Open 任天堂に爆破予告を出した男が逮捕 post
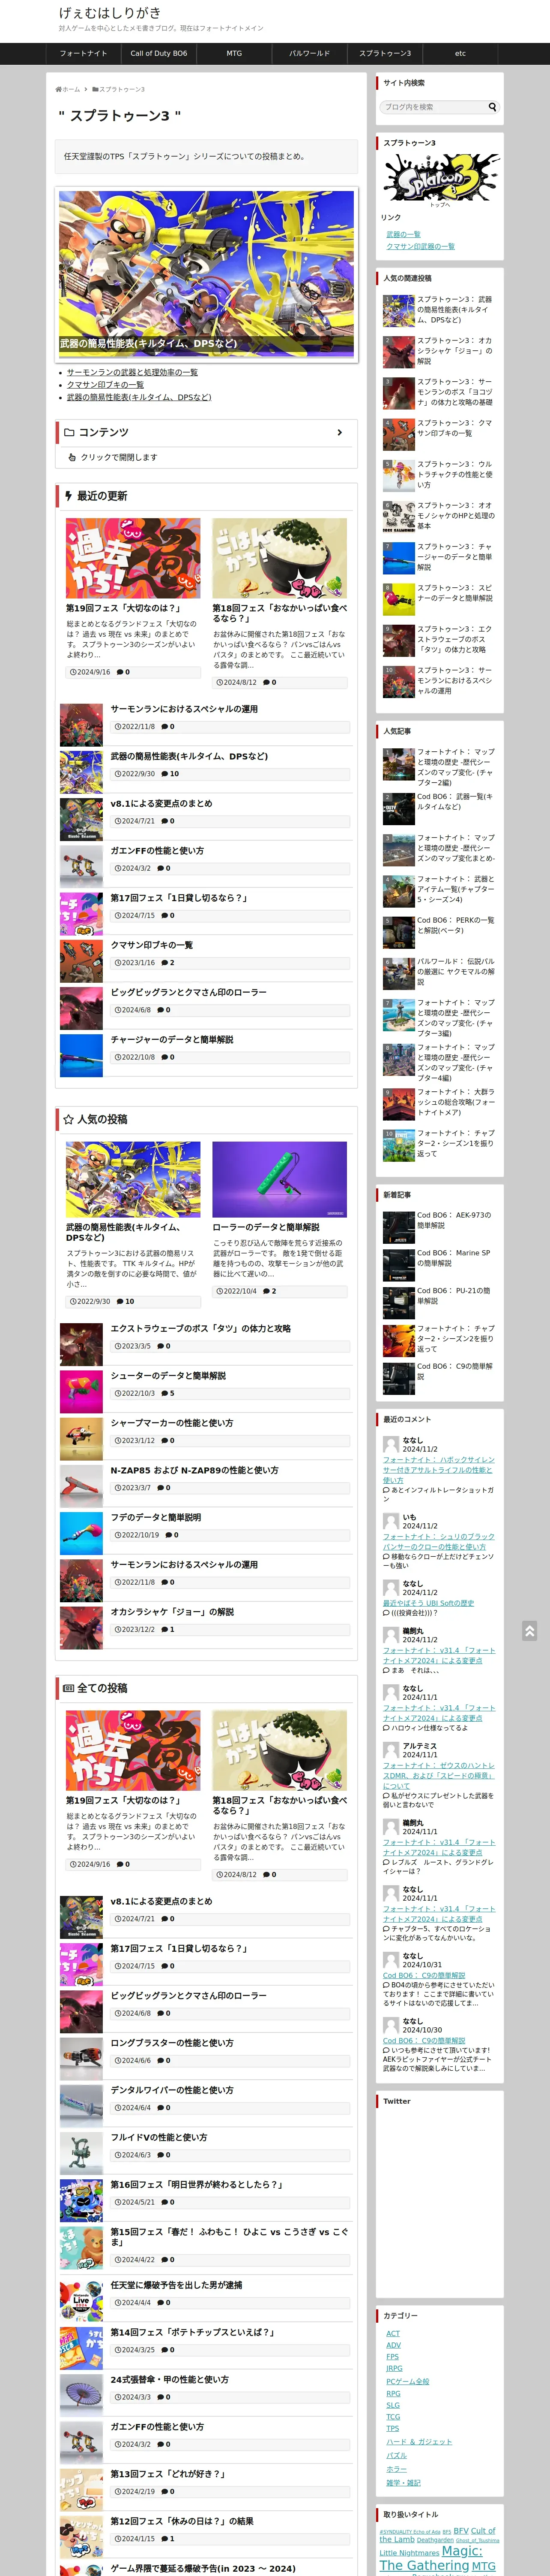This screenshot has width=550, height=2576. click(x=176, y=2284)
